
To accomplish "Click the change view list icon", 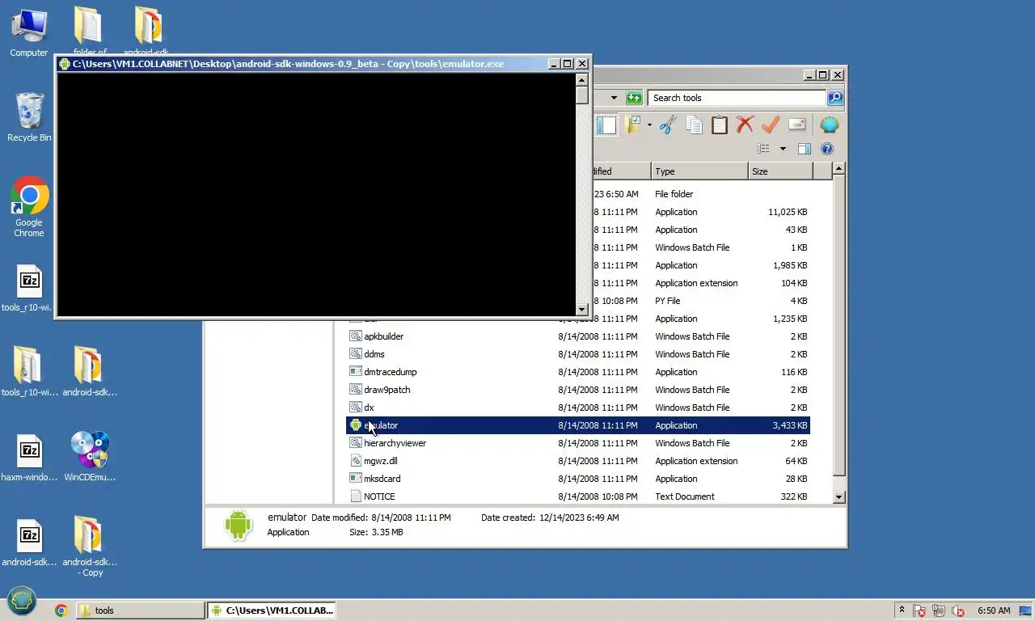I will [763, 149].
